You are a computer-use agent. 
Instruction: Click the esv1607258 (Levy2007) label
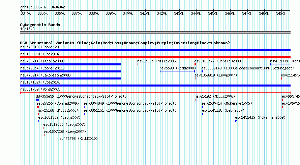(x=65, y=131)
